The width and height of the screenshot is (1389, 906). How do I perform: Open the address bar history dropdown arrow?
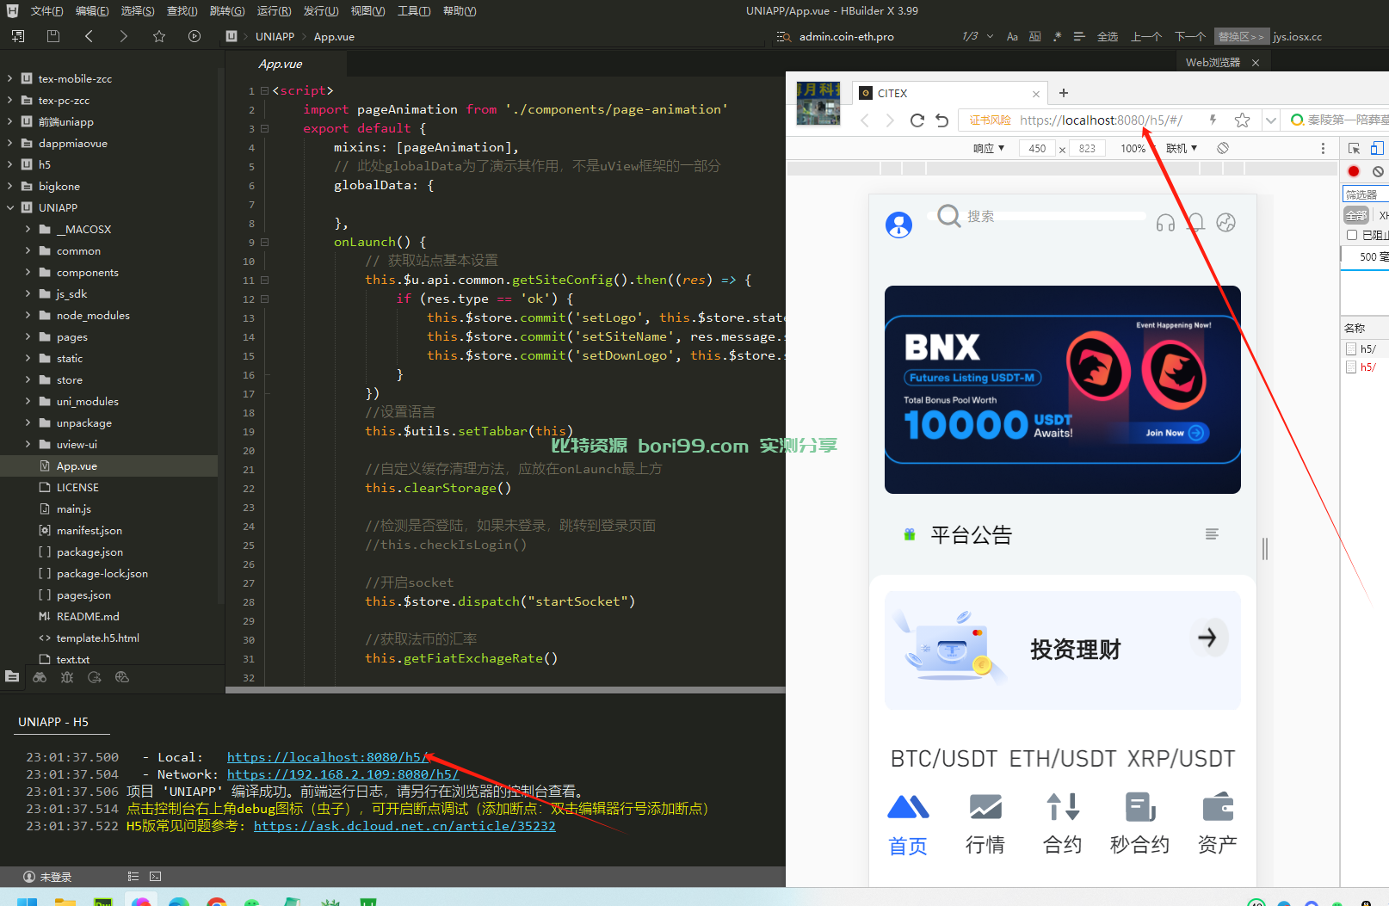click(1270, 120)
